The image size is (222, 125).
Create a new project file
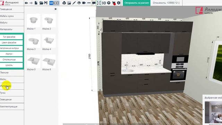coord(36,3)
